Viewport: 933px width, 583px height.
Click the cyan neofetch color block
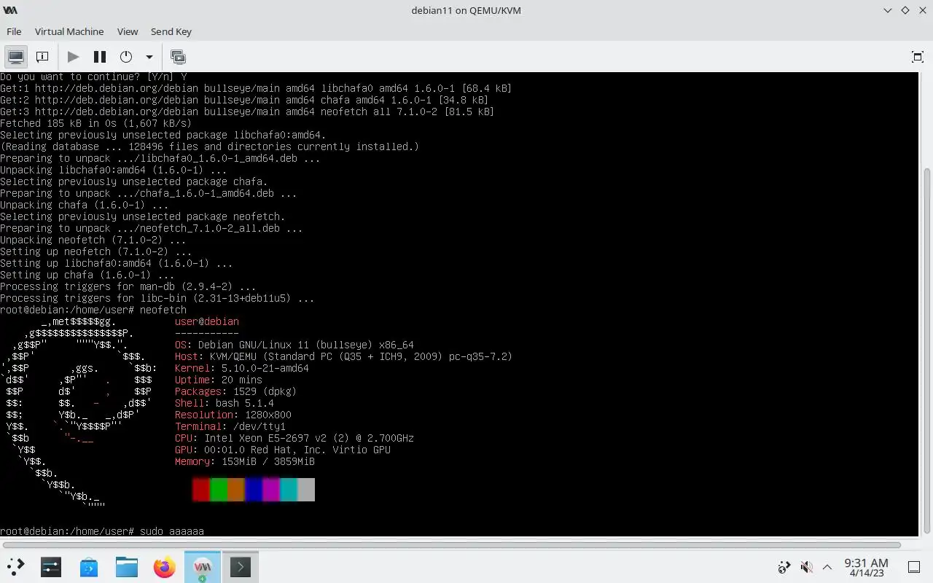coord(289,490)
